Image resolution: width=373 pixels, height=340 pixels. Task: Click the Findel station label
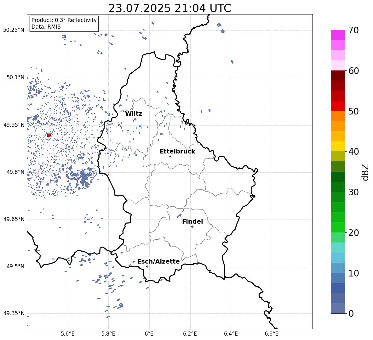coord(192,221)
